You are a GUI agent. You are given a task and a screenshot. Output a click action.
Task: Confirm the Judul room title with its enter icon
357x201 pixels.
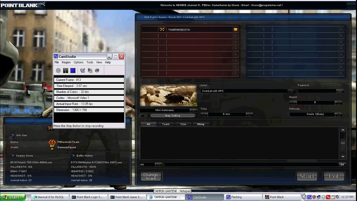[291, 91]
